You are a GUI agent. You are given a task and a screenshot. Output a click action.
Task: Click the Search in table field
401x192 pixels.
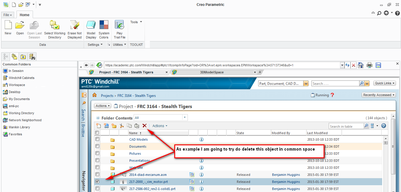point(346,126)
